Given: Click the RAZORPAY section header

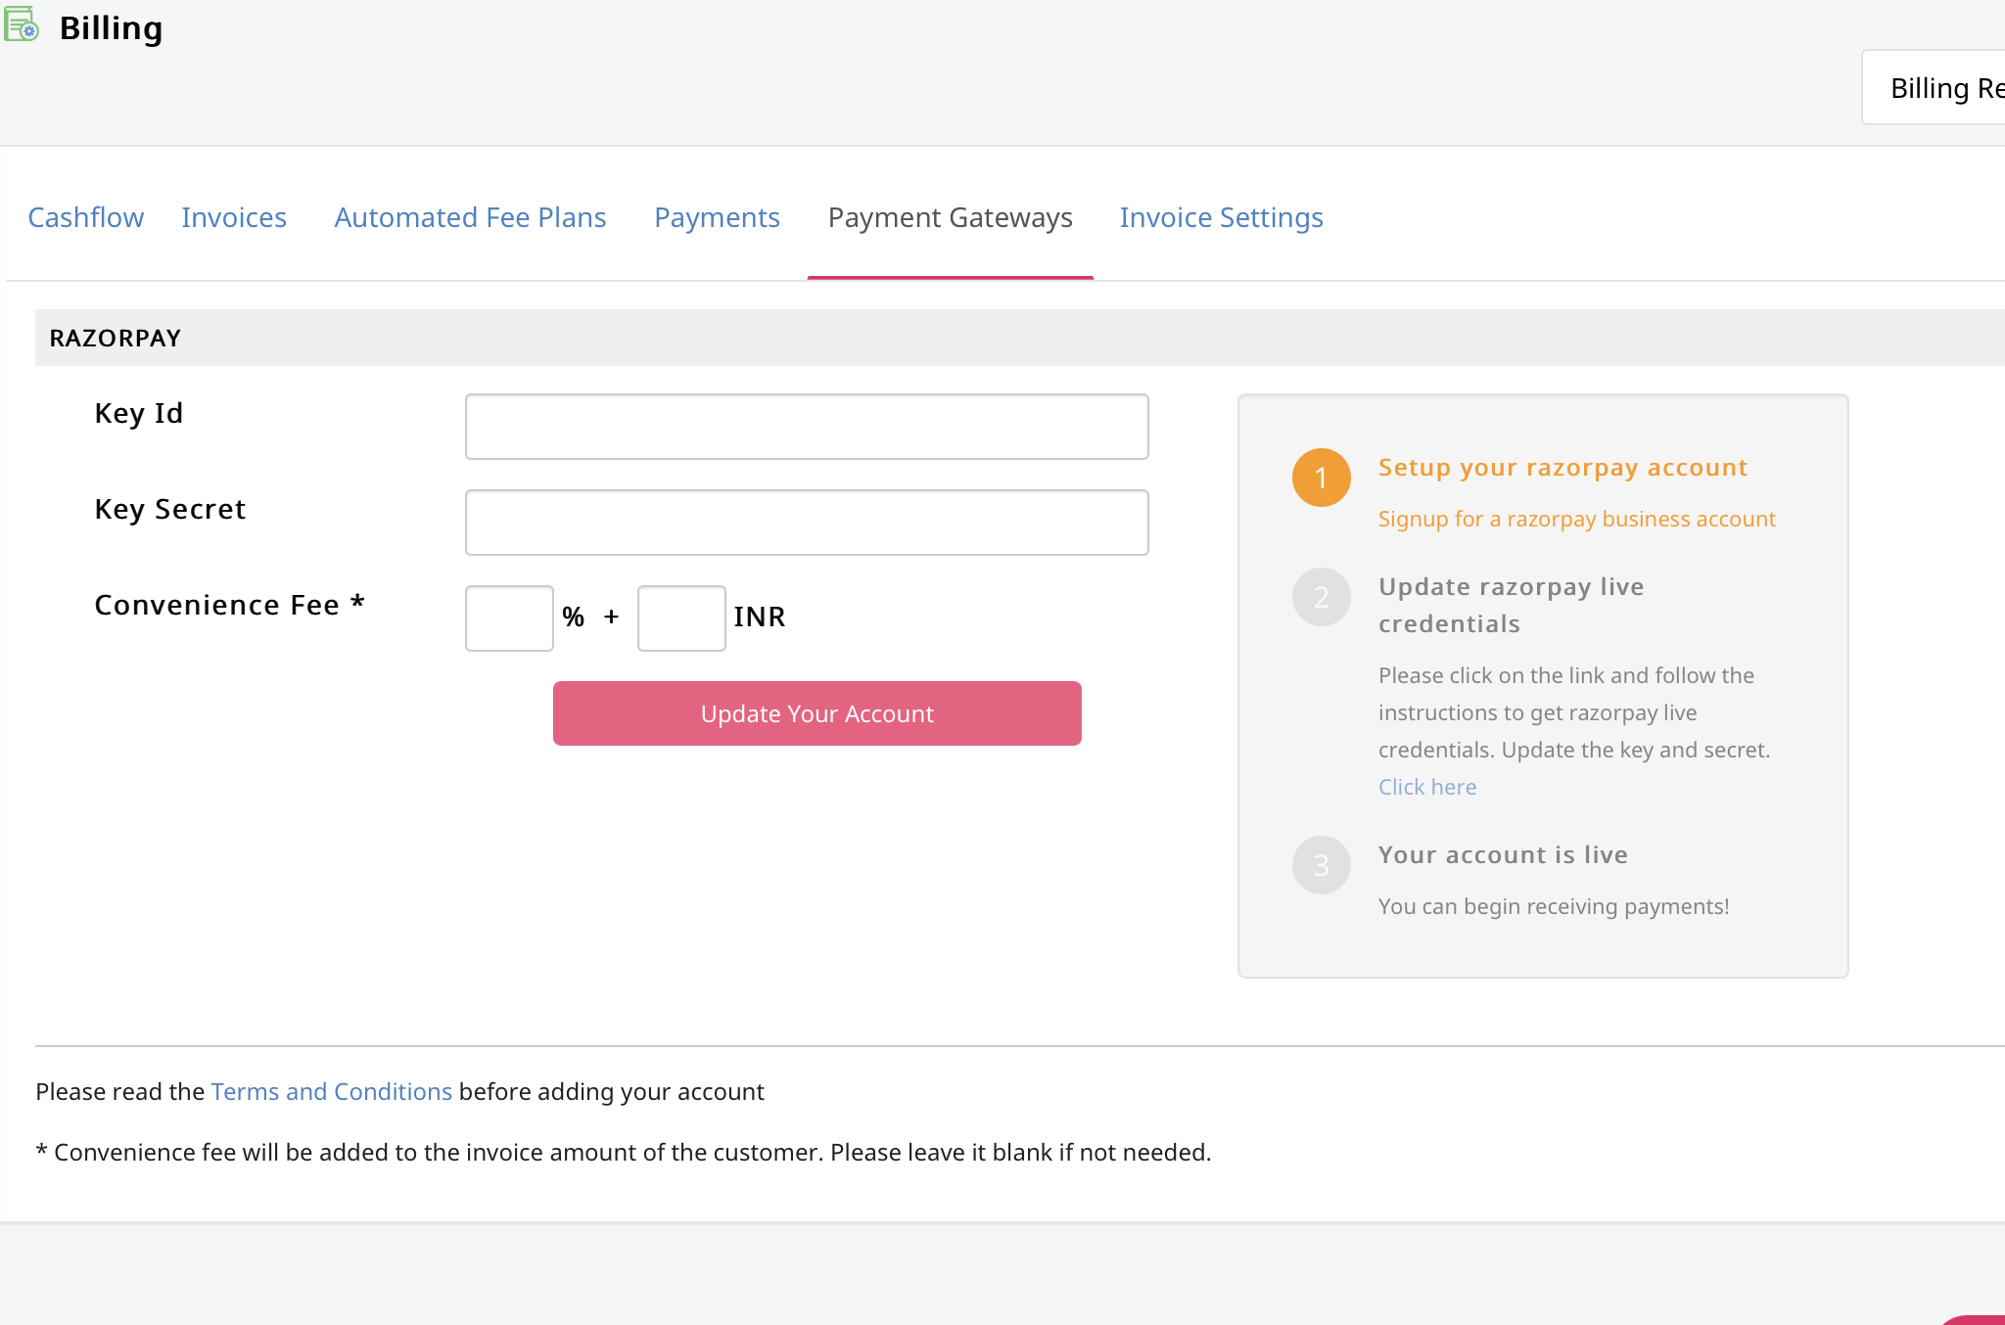Looking at the screenshot, I should [x=1020, y=338].
